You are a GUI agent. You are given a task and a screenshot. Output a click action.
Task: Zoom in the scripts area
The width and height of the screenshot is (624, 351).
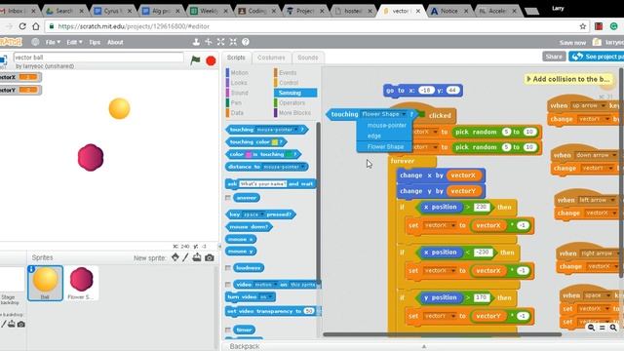click(x=613, y=328)
